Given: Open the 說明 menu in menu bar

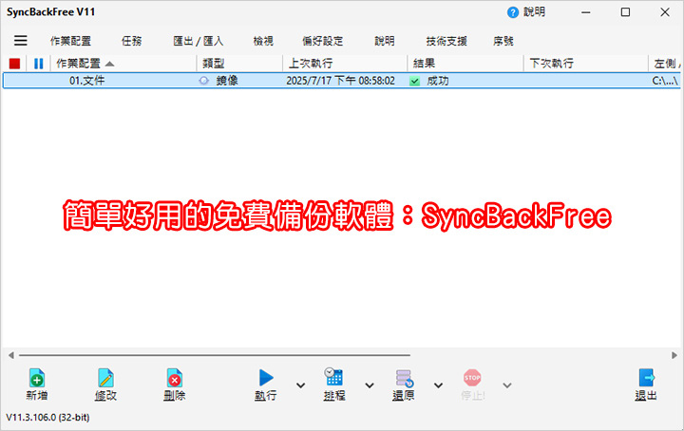Looking at the screenshot, I should (x=385, y=41).
